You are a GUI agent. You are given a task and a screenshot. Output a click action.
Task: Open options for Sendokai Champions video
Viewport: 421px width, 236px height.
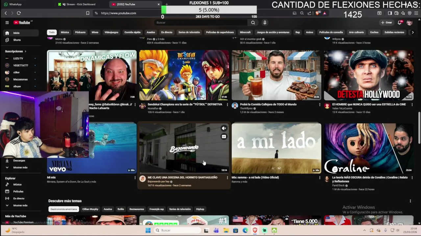227,105
